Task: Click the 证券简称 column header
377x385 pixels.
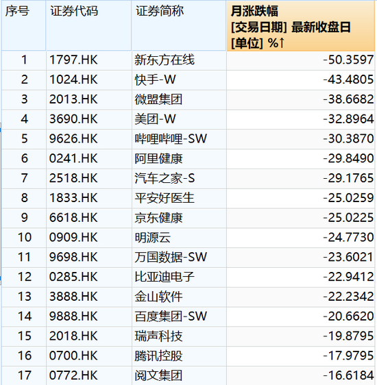Action: 179,25
